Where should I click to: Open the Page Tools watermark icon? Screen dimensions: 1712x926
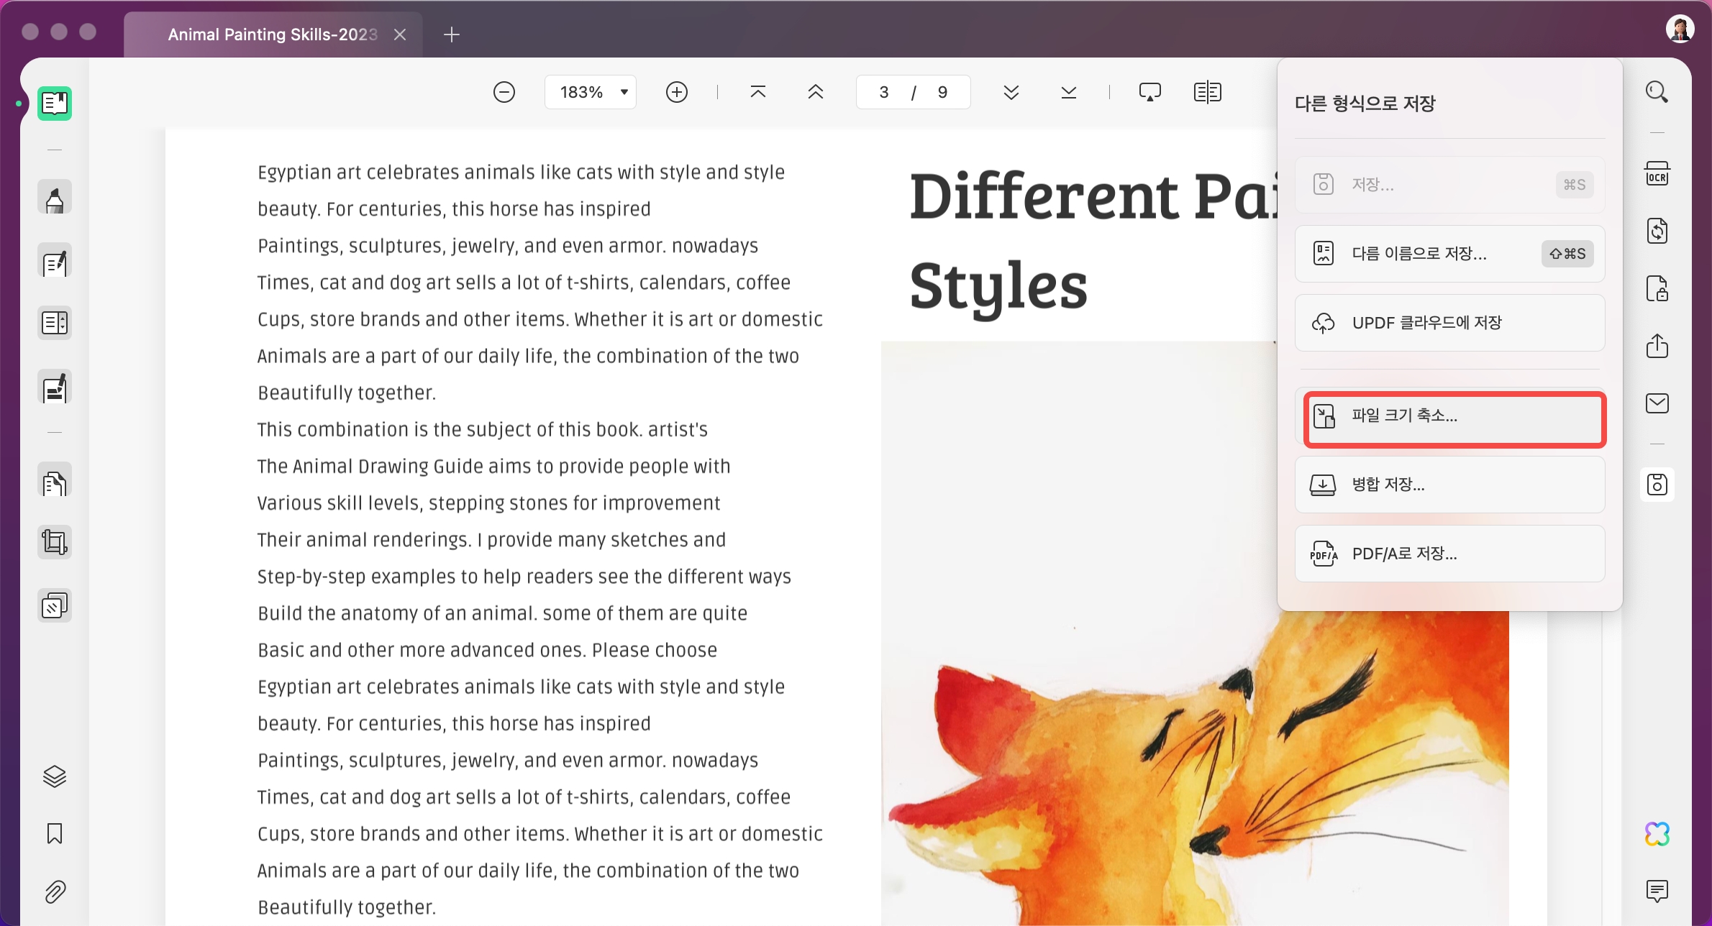click(55, 605)
